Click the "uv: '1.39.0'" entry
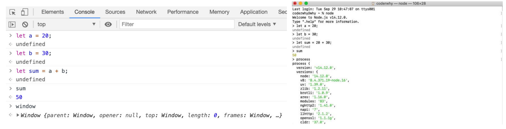Image resolution: width=506 pixels, height=129 pixels. [x=313, y=84]
